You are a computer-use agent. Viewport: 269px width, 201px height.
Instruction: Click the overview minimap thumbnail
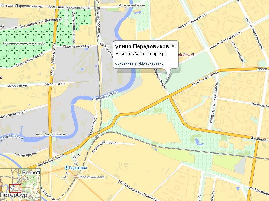coord(20,185)
